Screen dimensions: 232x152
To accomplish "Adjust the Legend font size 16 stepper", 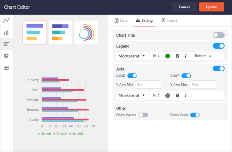I will [156, 56].
